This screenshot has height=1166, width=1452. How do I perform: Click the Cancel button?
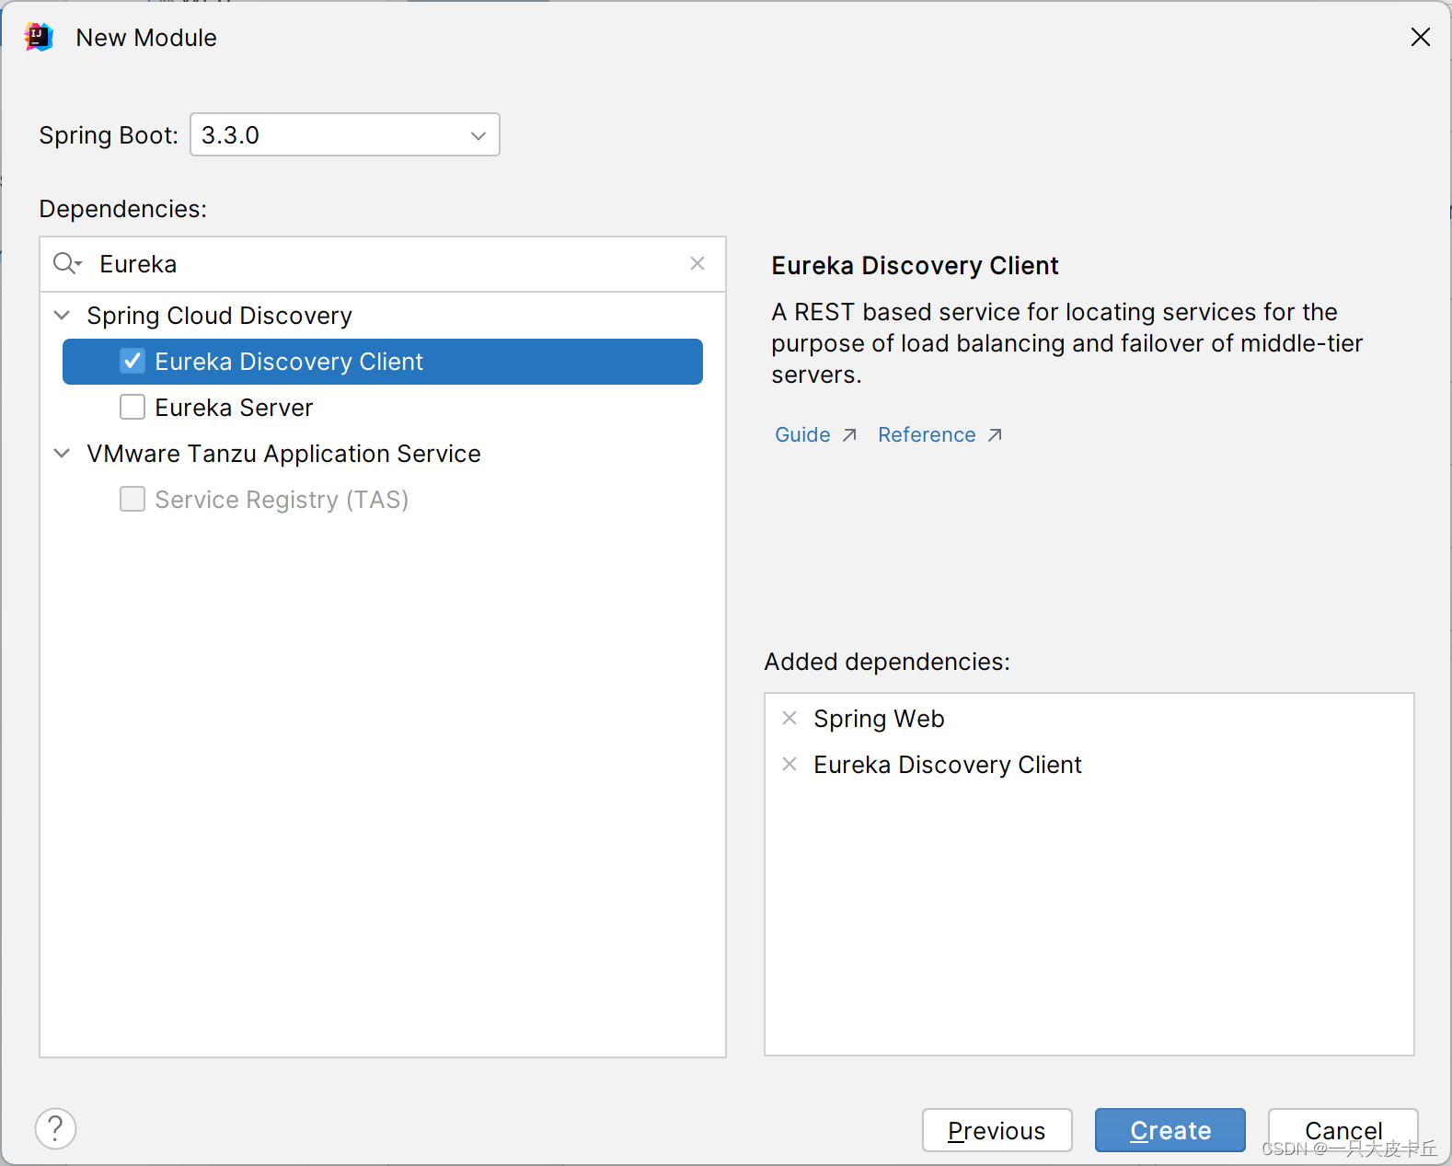[1343, 1130]
